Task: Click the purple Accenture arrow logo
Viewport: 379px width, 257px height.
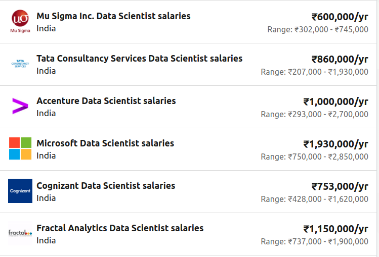Action: tap(20, 106)
